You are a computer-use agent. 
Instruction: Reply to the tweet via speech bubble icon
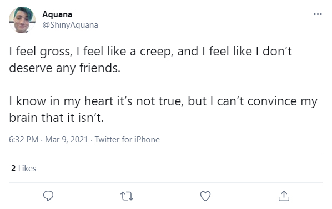pyautogui.click(x=48, y=196)
